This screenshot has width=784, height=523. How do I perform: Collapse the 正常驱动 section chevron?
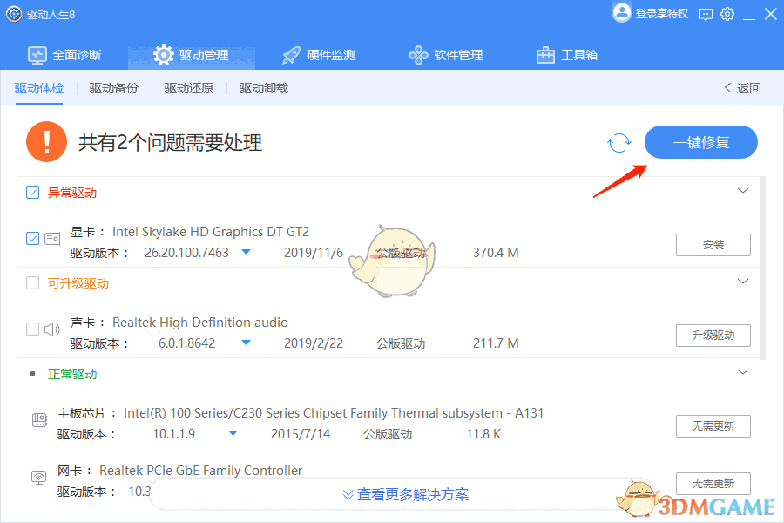click(x=743, y=372)
